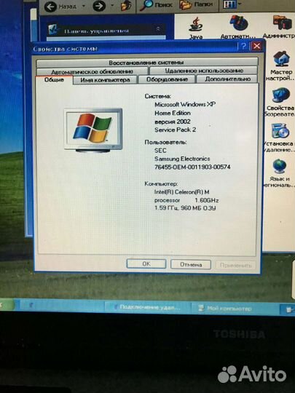Open the Автоматическое обновление control panel icon
295x393 pixels.
238,27
